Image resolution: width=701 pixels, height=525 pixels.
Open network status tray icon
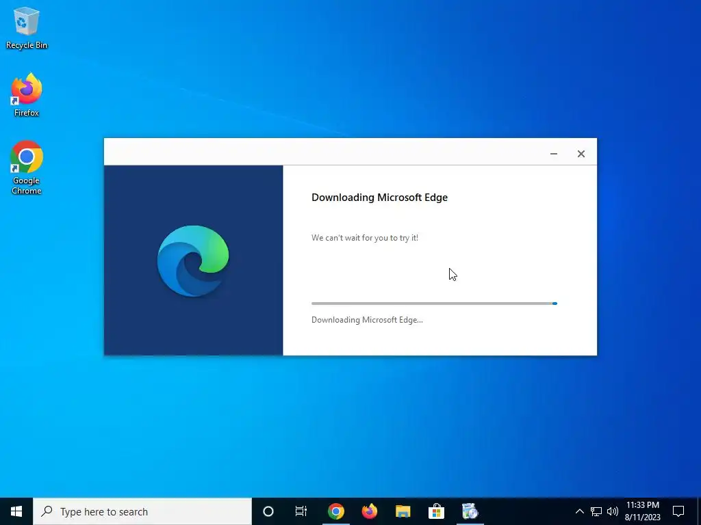point(596,511)
